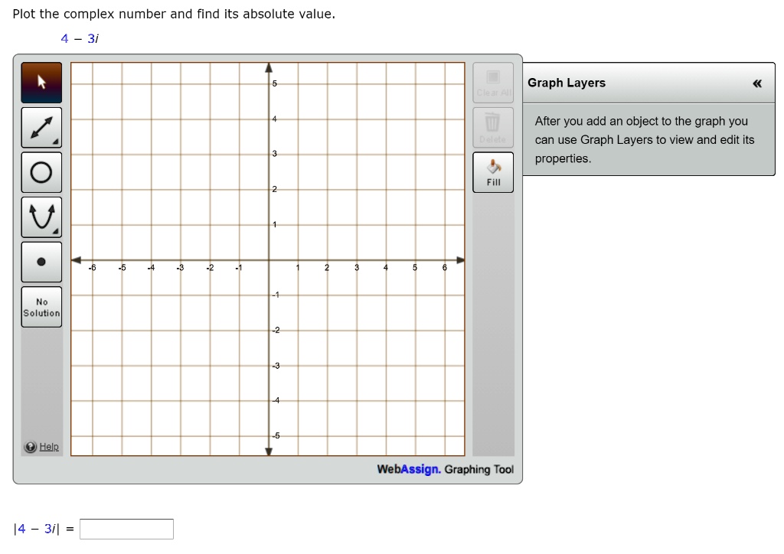Image resolution: width=784 pixels, height=554 pixels.
Task: Click the blue 4 − 3i expression
Action: (x=79, y=38)
